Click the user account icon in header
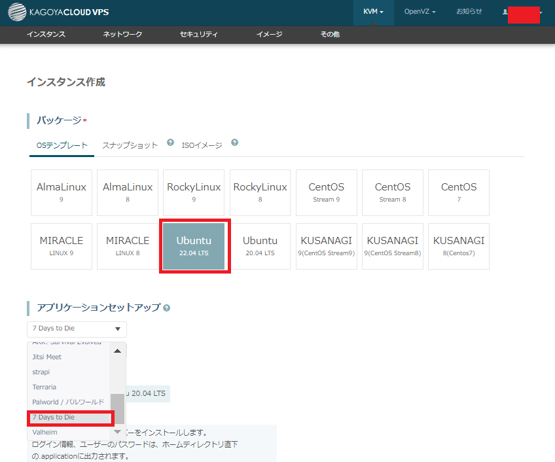 click(506, 12)
